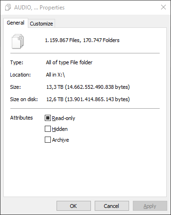Click the location value 'All in X:\'
Viewport: 171px width, 215px height.
coord(56,75)
